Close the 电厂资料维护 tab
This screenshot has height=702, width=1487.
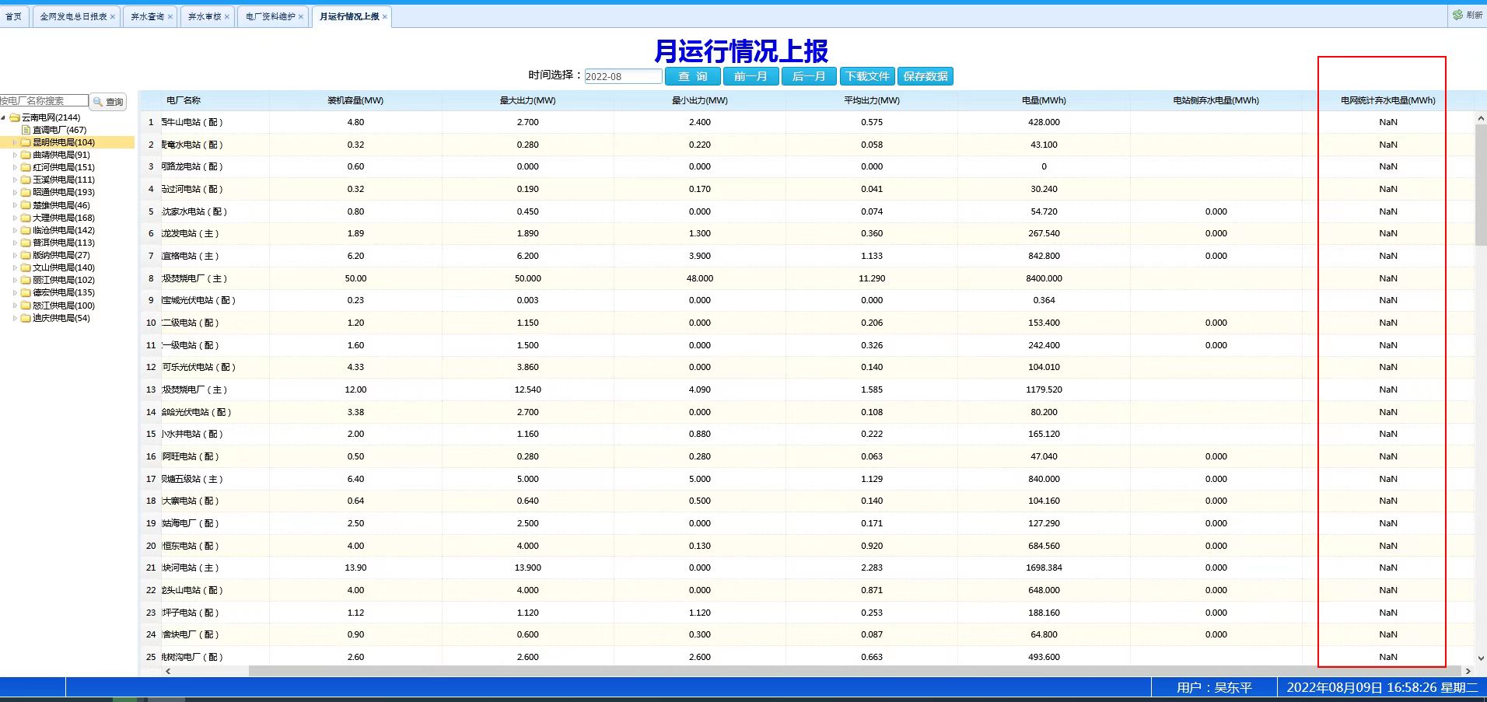pos(301,17)
